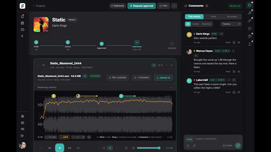Click the Fair Loudness button
The image size is (271, 152).
(118, 78)
